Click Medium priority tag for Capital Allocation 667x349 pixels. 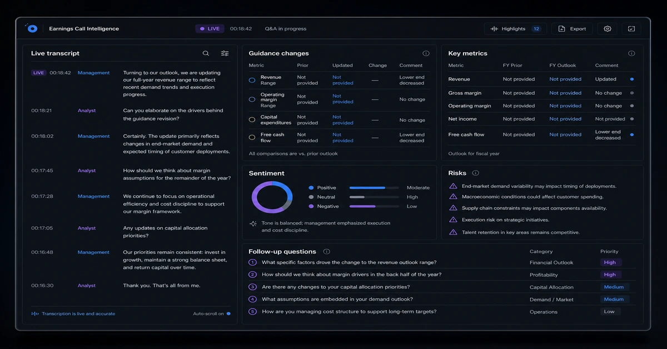point(614,287)
